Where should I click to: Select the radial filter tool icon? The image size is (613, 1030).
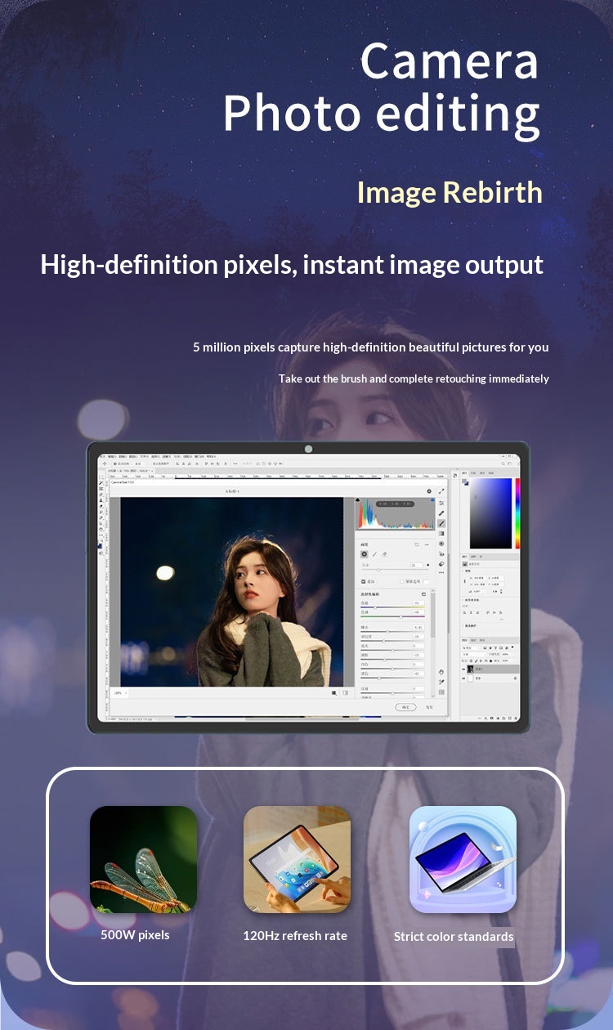pyautogui.click(x=441, y=544)
